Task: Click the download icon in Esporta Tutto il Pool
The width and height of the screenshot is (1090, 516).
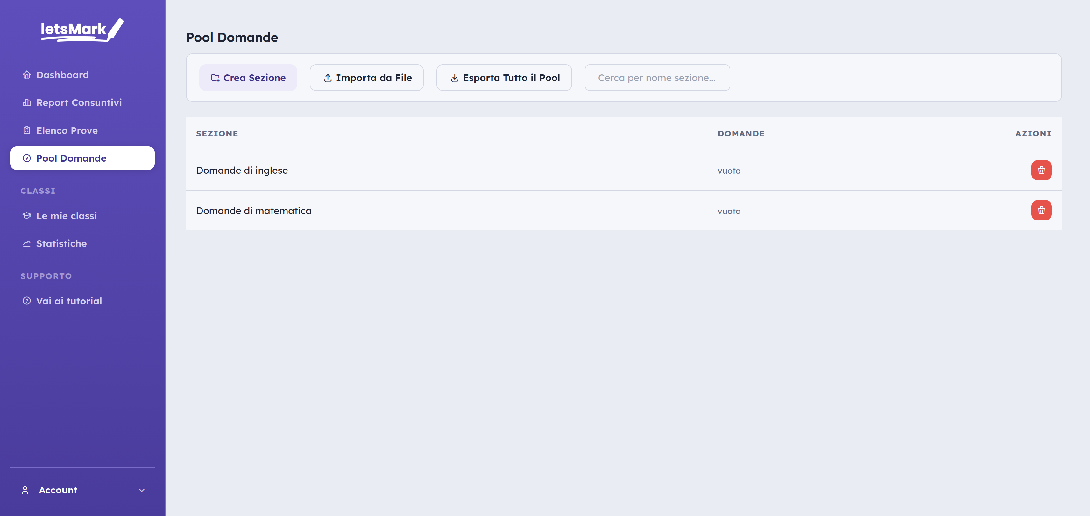Action: click(x=455, y=78)
